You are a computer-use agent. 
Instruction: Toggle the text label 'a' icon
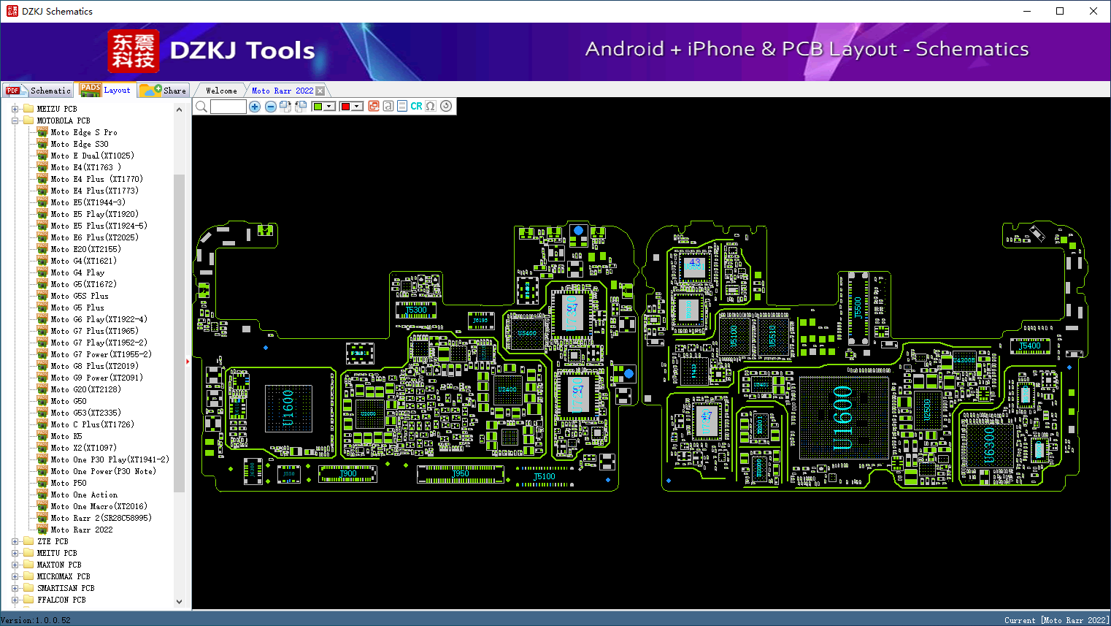coord(388,106)
